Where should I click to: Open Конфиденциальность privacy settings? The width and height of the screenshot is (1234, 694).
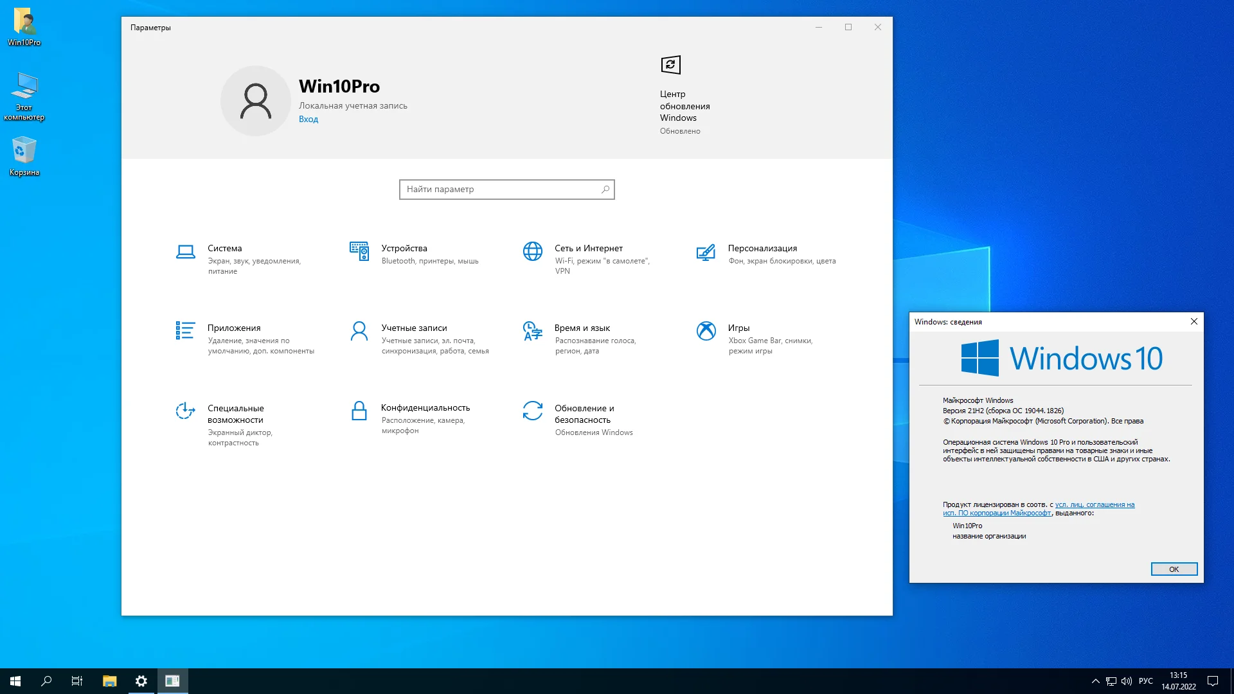(x=425, y=408)
